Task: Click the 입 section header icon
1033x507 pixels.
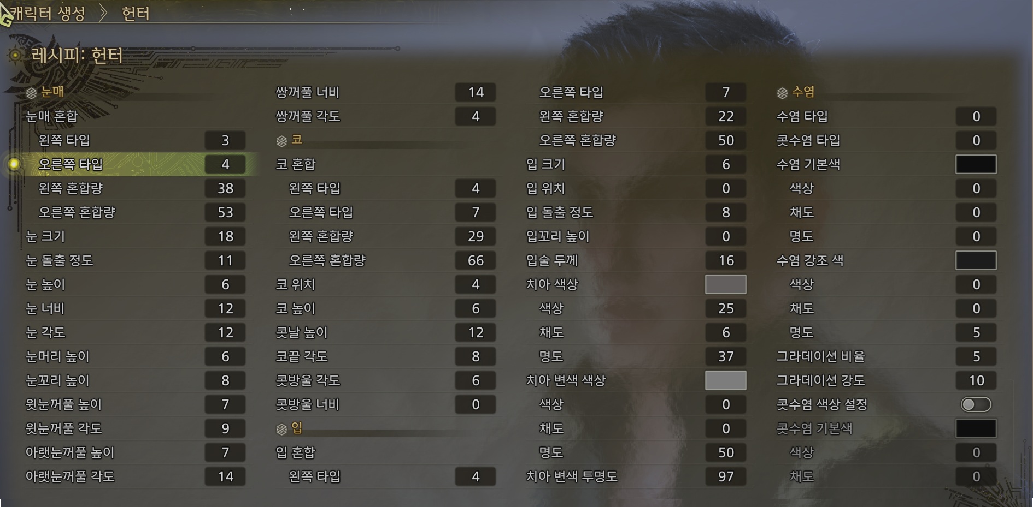Action: pos(281,430)
